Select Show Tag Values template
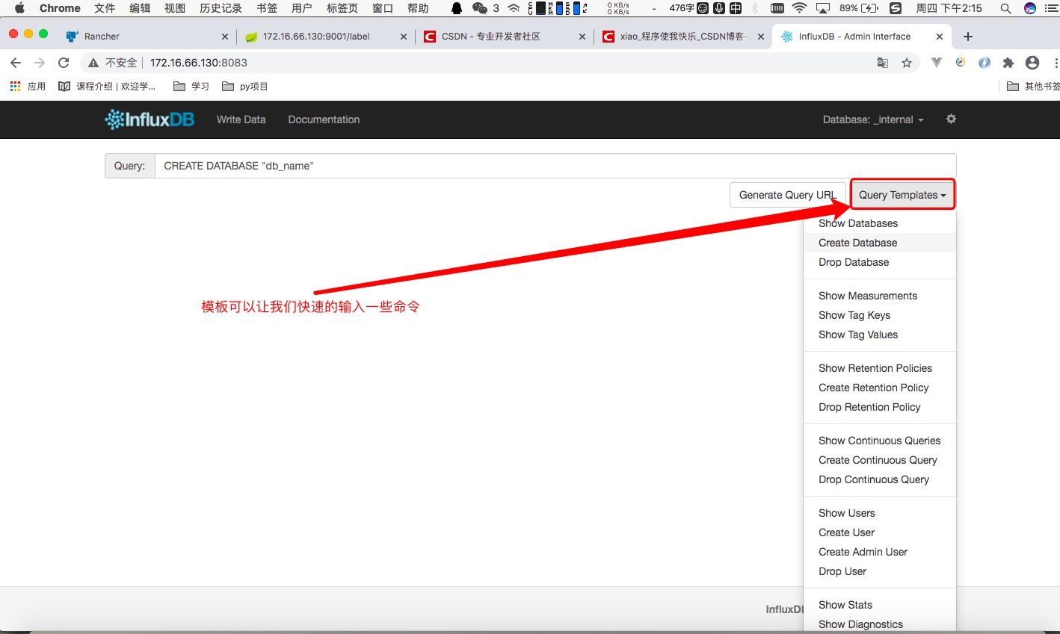 (x=880, y=335)
